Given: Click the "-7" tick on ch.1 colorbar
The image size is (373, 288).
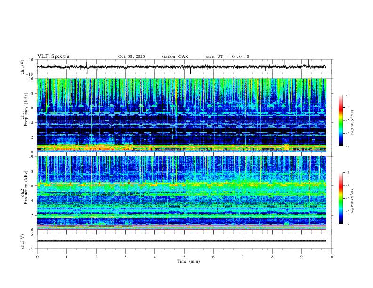Looking at the screenshot, I should pyautogui.click(x=348, y=146).
